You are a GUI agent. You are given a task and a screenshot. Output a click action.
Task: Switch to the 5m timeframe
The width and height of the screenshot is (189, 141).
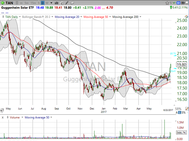[26, 3]
